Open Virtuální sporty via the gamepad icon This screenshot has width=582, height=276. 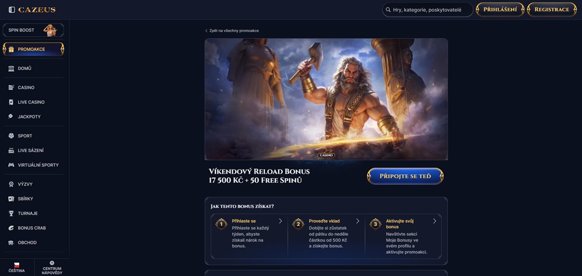tap(11, 165)
